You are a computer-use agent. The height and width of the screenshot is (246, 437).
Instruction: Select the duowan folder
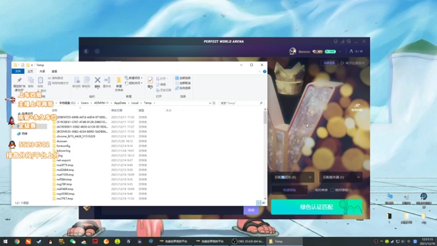coord(62,141)
